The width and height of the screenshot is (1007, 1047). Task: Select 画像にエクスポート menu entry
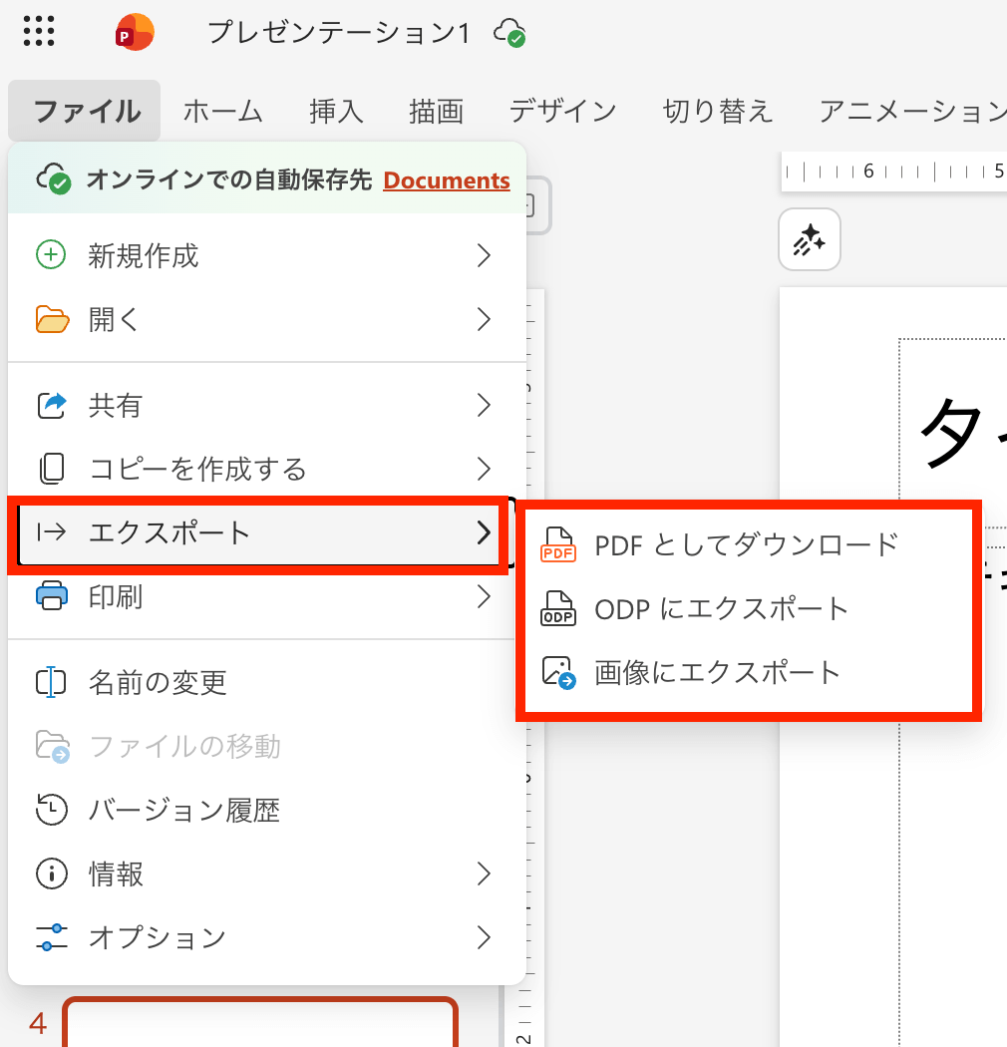click(718, 672)
